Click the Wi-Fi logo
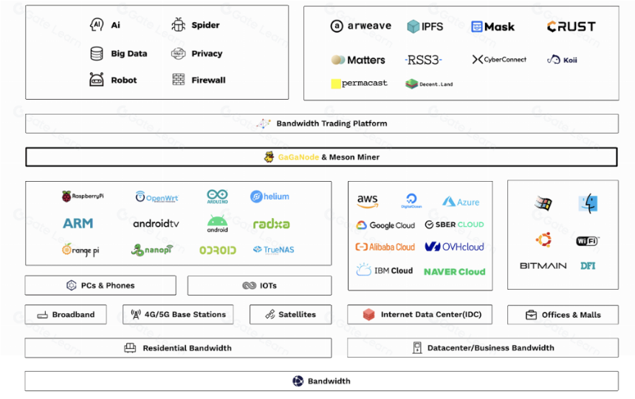 click(x=588, y=241)
